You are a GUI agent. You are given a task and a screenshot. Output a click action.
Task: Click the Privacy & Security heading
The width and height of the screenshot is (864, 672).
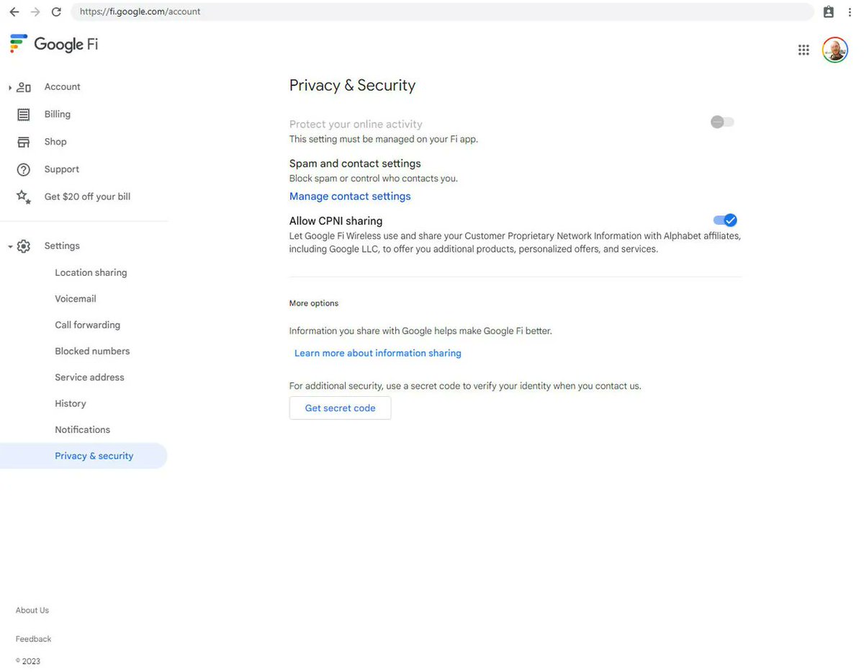[x=353, y=85]
